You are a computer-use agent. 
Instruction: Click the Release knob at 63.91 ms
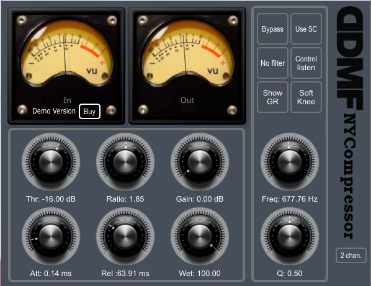[x=125, y=236]
